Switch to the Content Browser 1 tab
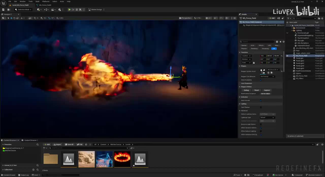This screenshot has width=325, height=177. 31,140
